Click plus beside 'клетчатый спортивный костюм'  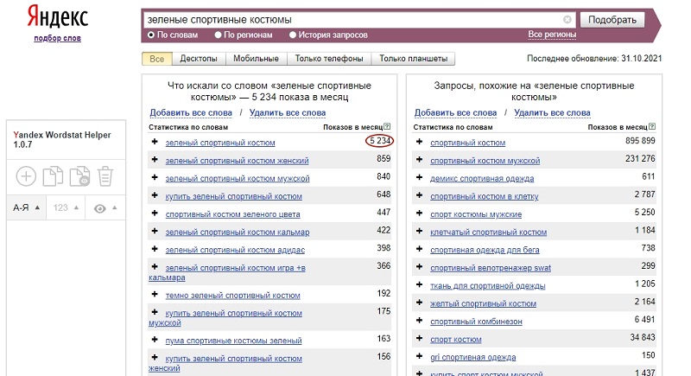[420, 231]
